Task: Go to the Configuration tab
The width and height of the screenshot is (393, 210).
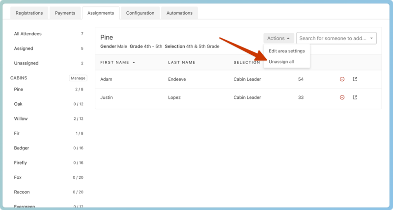Action: 140,13
